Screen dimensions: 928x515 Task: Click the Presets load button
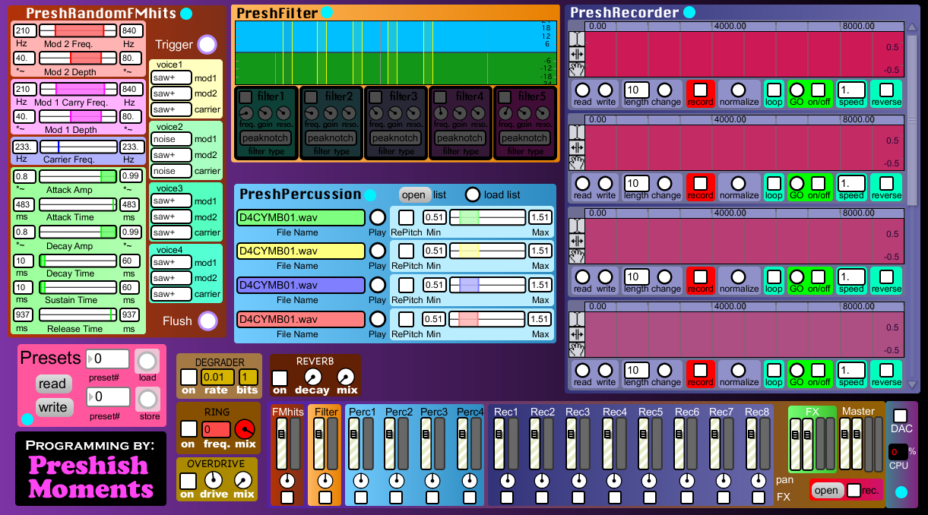pyautogui.click(x=147, y=361)
